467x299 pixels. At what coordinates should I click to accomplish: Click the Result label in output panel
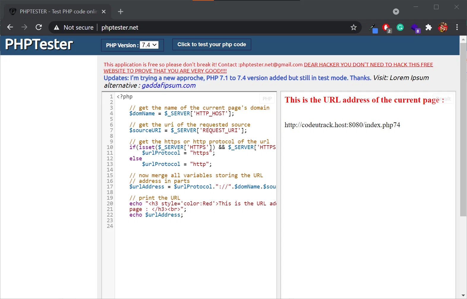444,99
